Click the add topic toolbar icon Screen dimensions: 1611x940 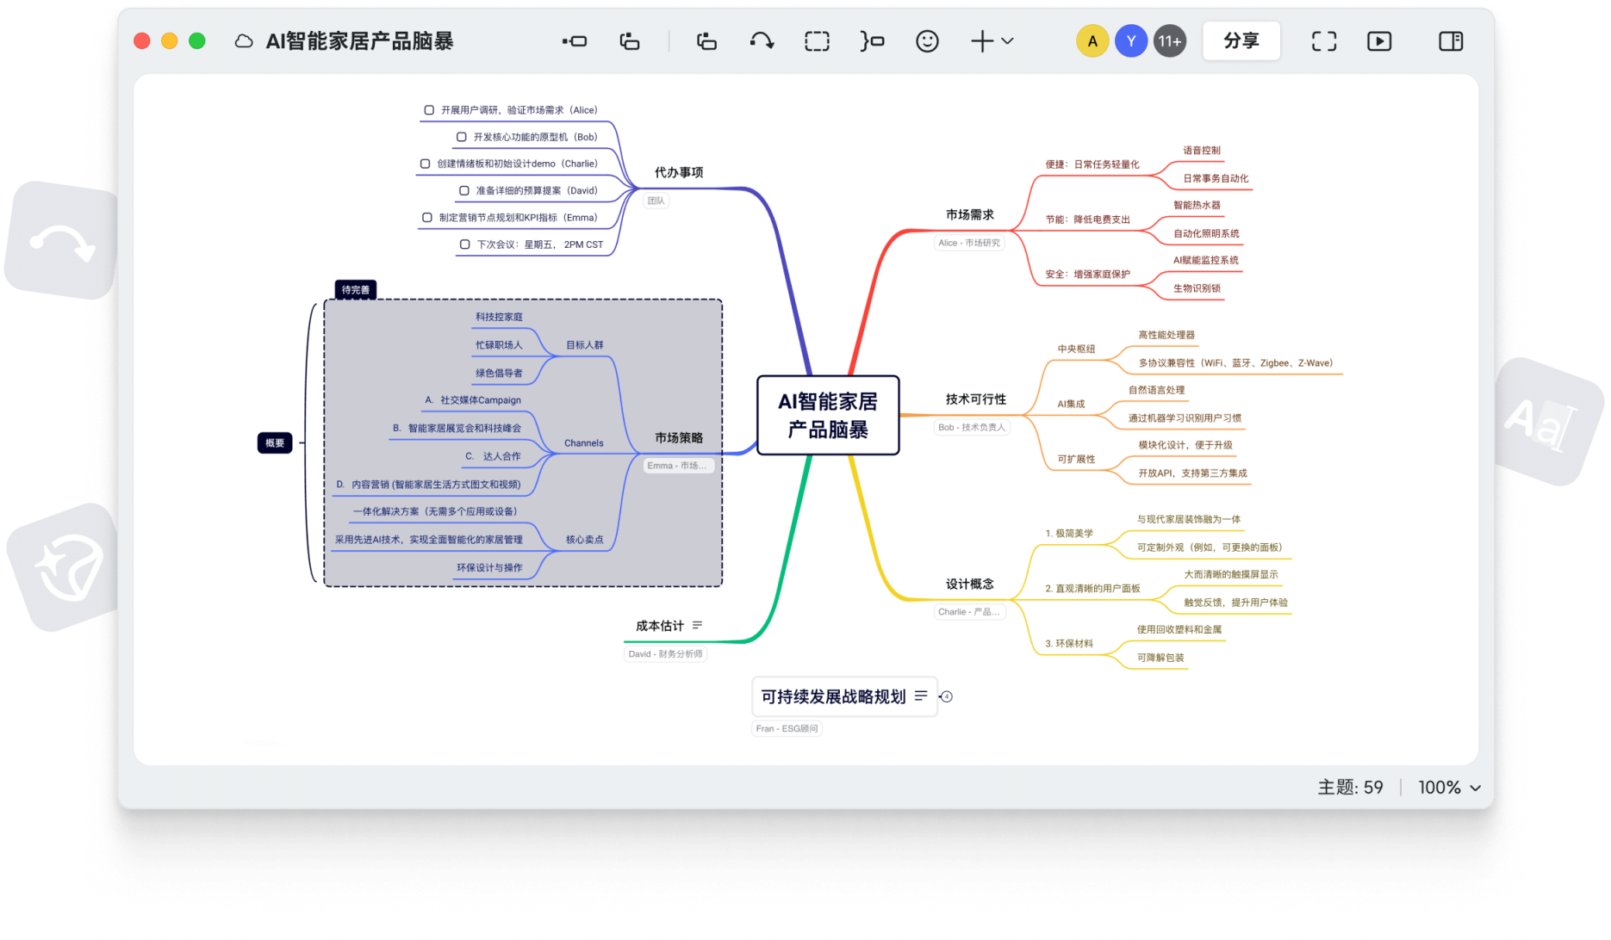(575, 41)
